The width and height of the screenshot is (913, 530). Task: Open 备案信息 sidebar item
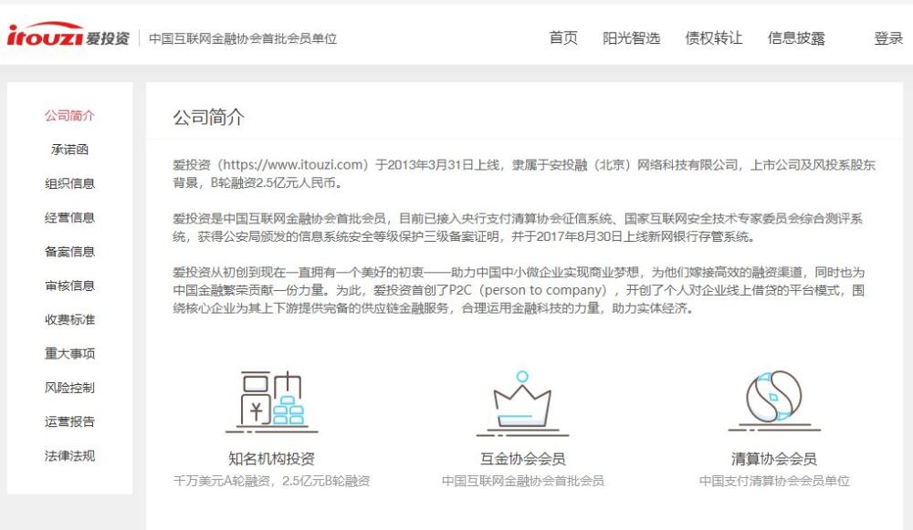(x=70, y=252)
